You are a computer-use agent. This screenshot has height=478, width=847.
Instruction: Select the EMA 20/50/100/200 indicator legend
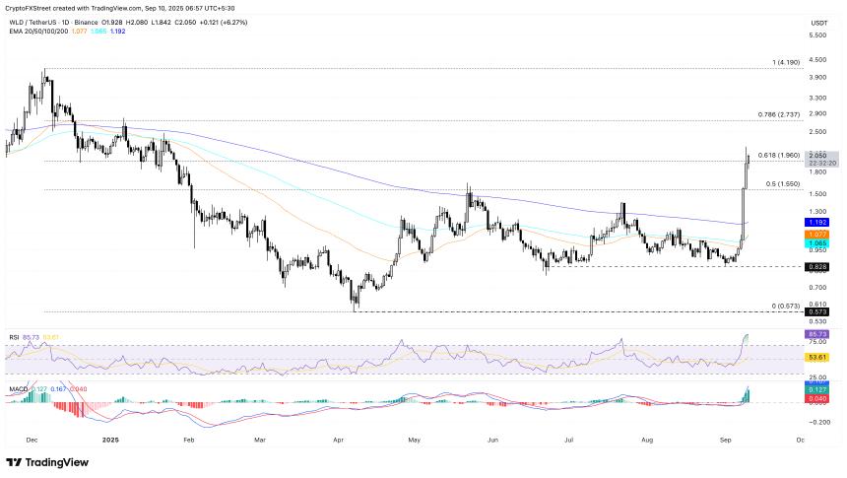38,32
